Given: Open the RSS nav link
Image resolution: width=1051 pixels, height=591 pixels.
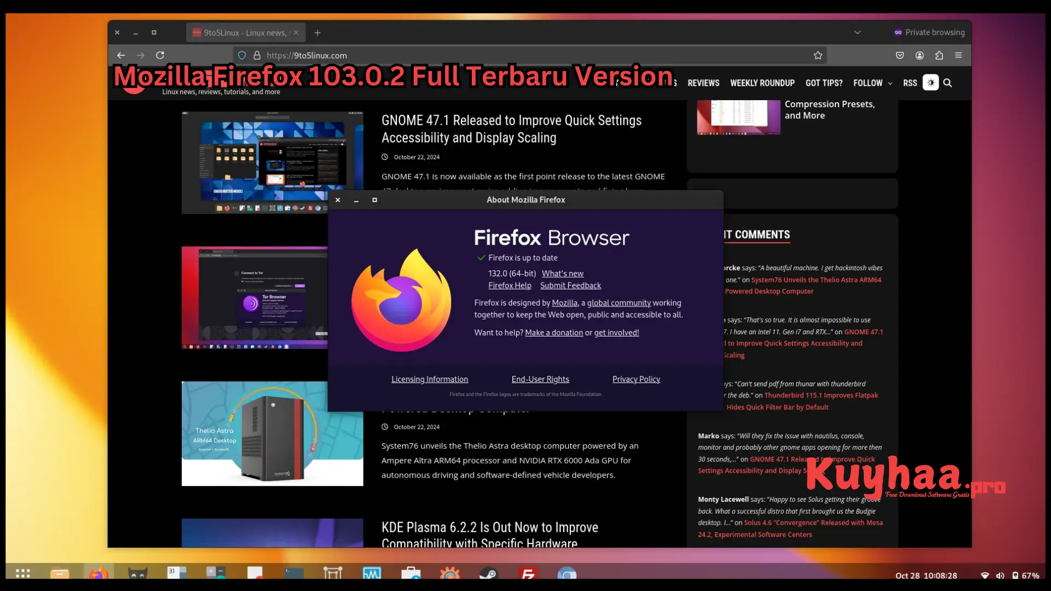Looking at the screenshot, I should point(910,83).
